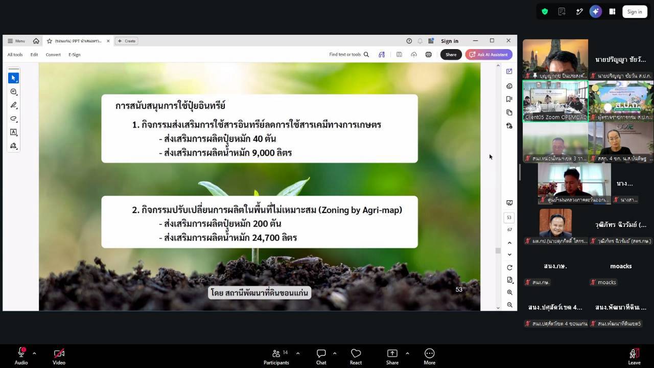Expand Participants options arrow
The image size is (654, 368).
coord(298,353)
